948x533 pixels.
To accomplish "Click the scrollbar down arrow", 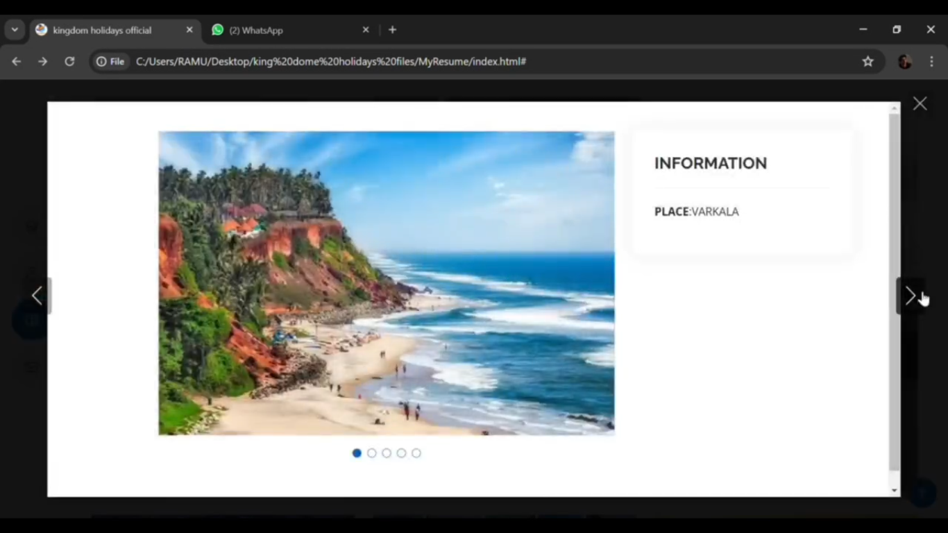I will pyautogui.click(x=894, y=491).
